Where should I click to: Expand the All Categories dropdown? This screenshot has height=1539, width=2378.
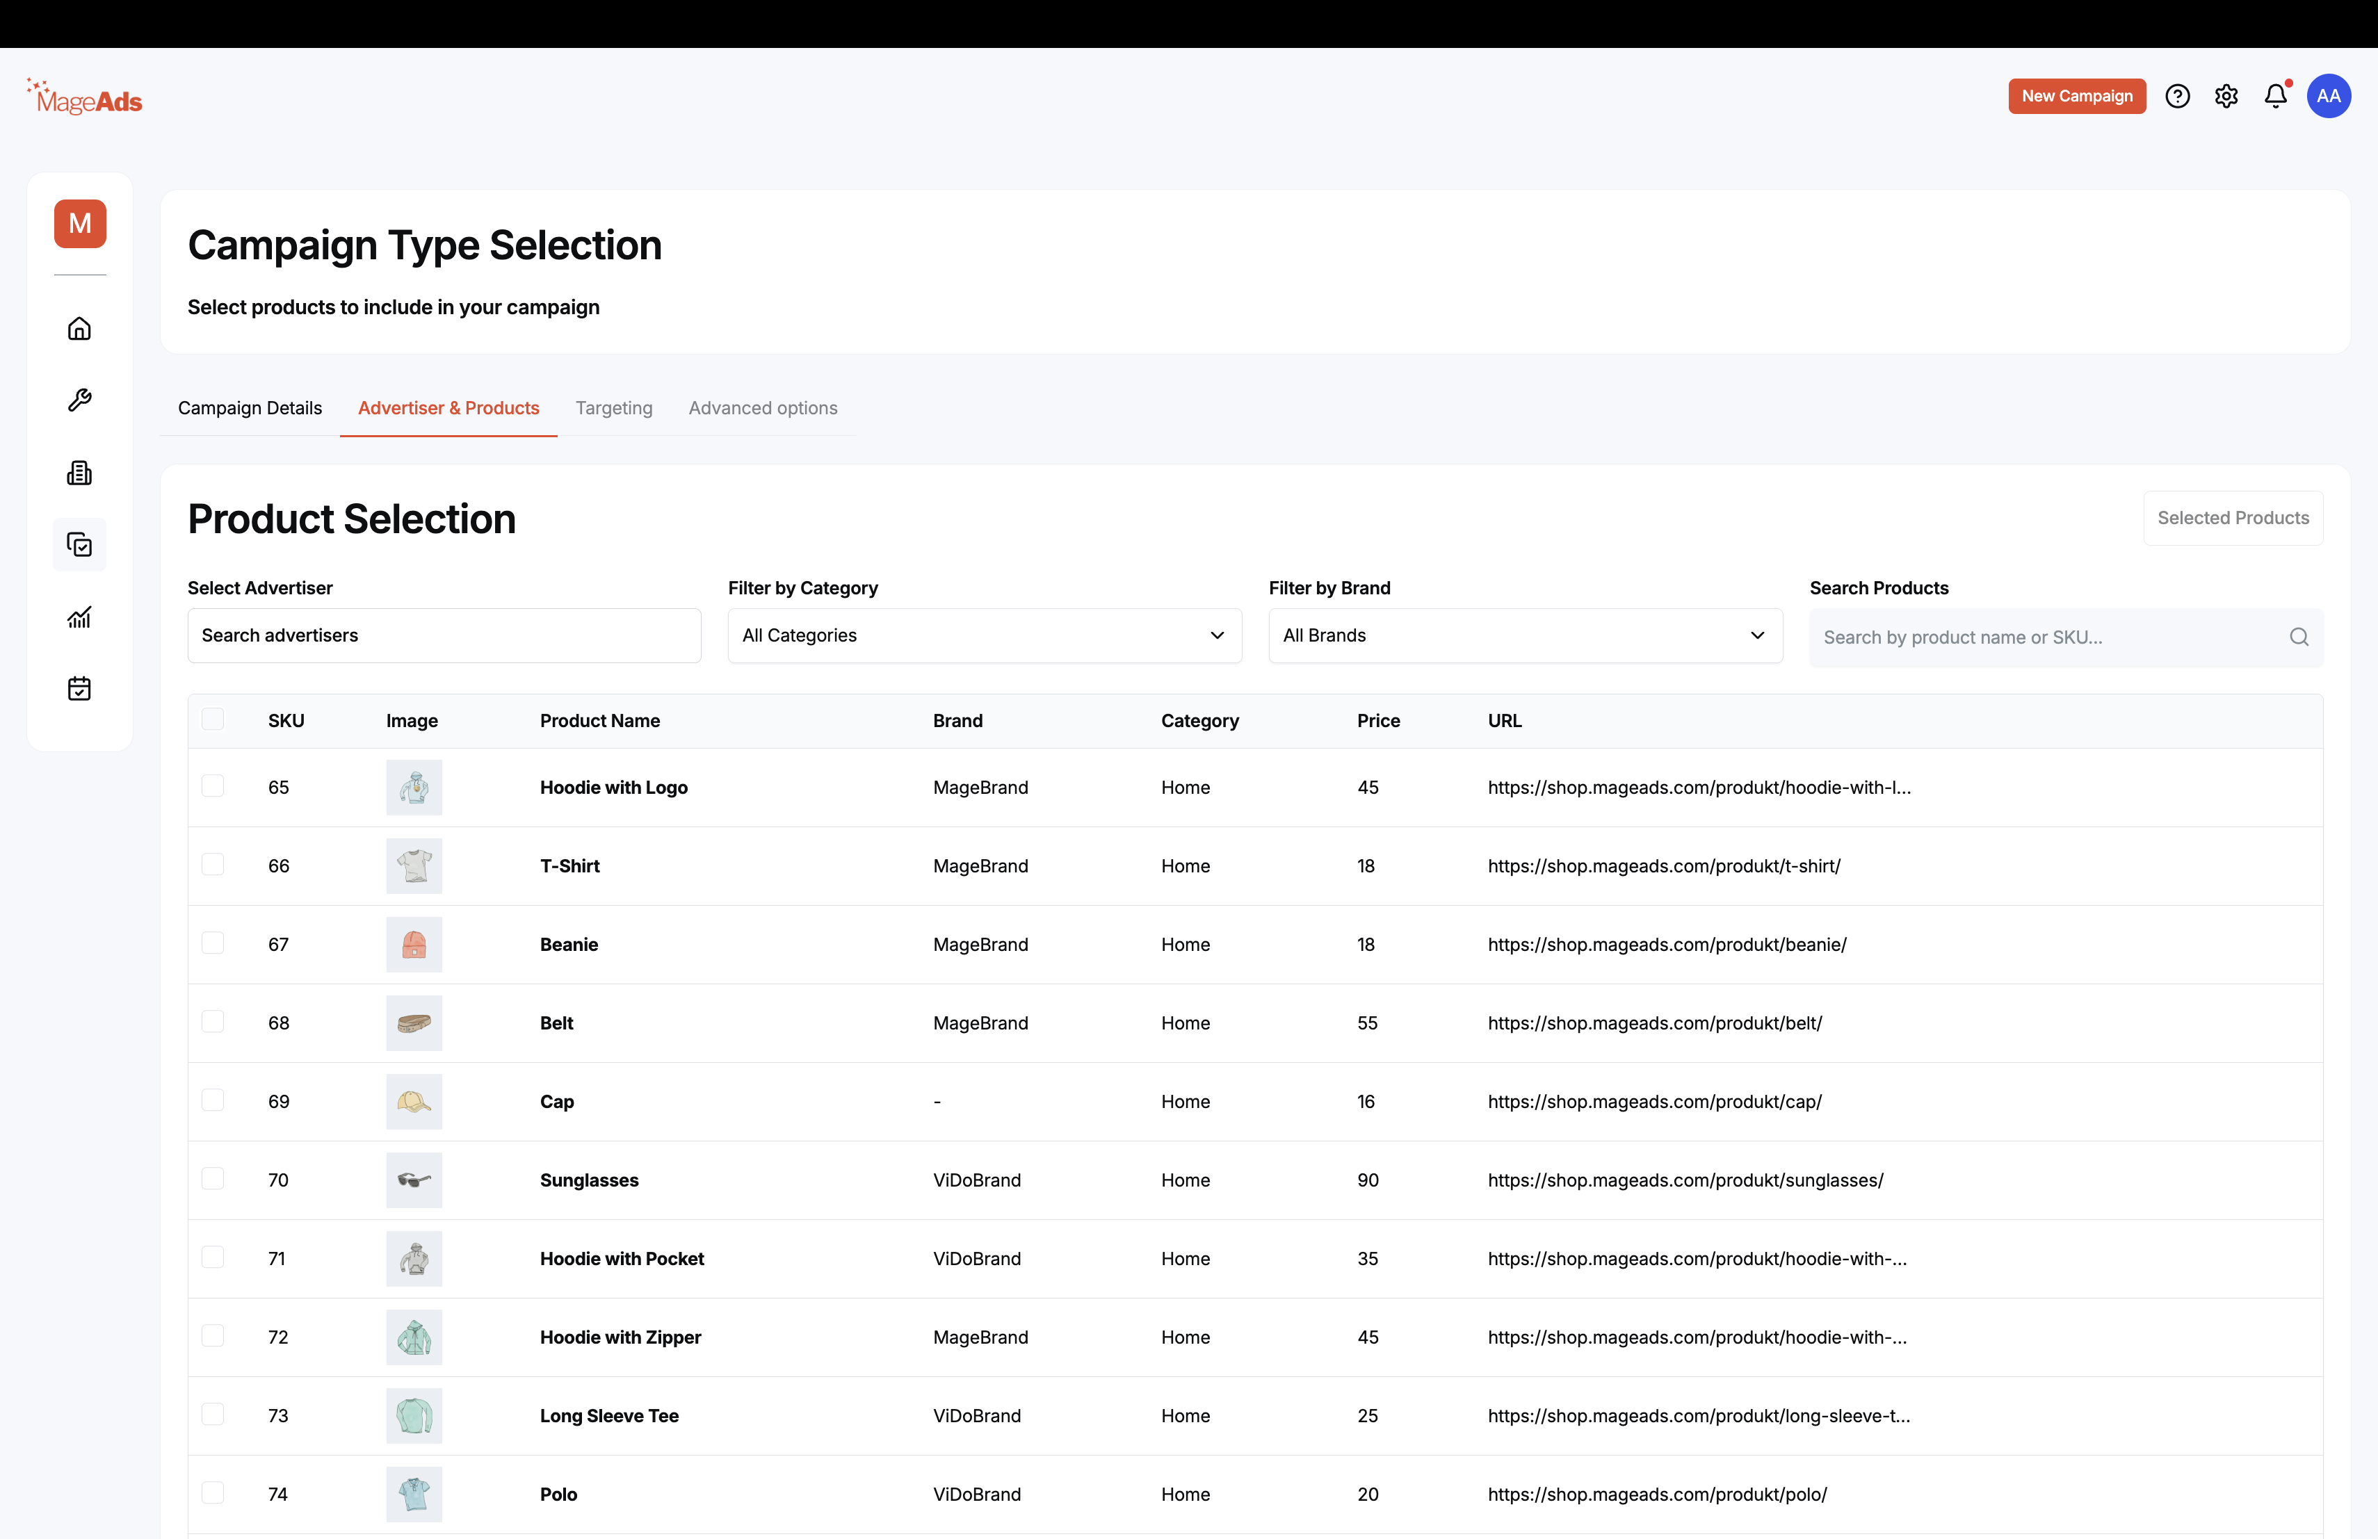click(x=984, y=635)
